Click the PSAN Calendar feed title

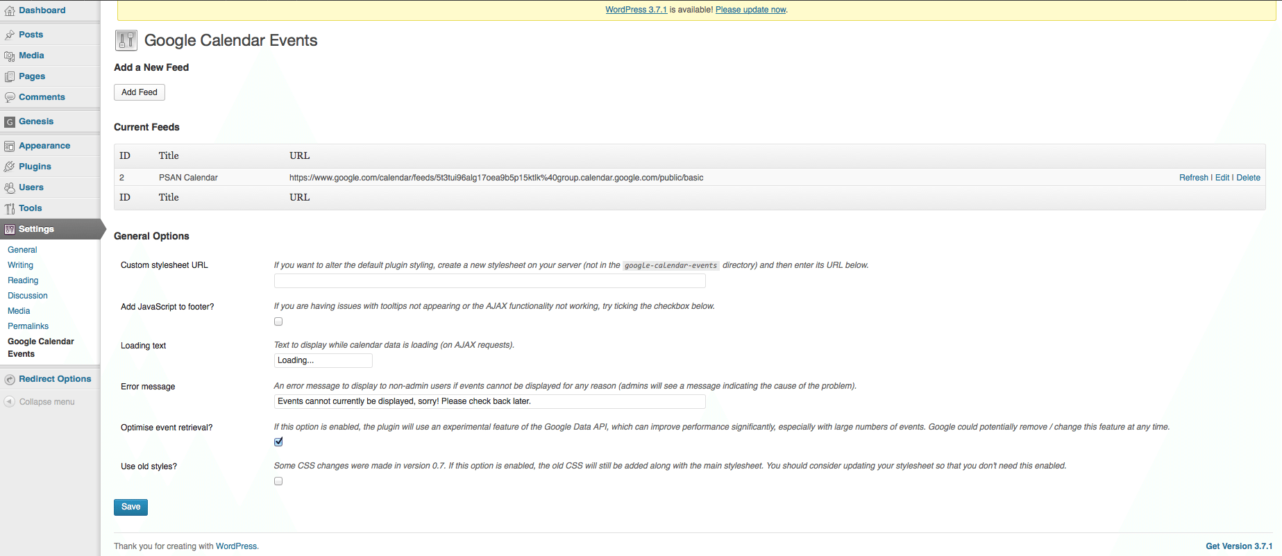point(188,178)
